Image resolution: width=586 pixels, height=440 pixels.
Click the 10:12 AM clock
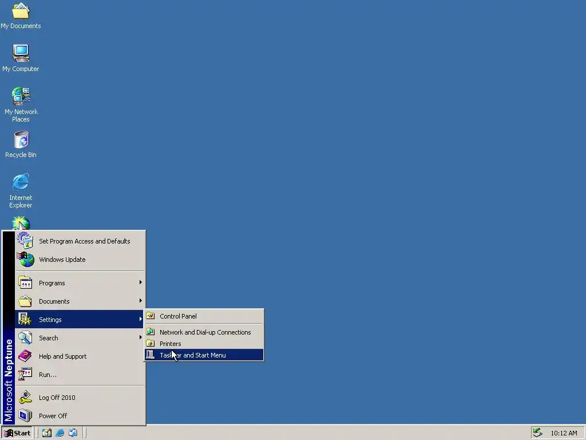pyautogui.click(x=564, y=433)
